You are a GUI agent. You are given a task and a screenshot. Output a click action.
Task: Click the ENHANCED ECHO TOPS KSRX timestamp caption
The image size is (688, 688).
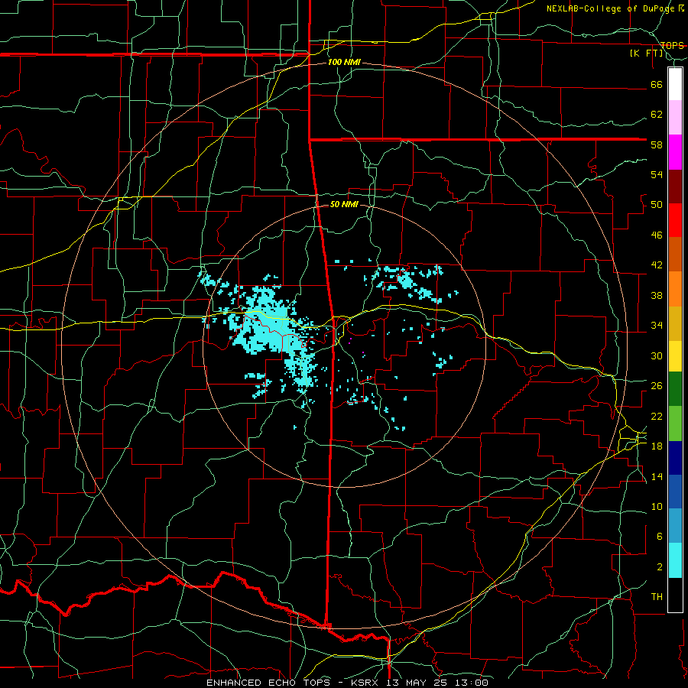tap(347, 683)
